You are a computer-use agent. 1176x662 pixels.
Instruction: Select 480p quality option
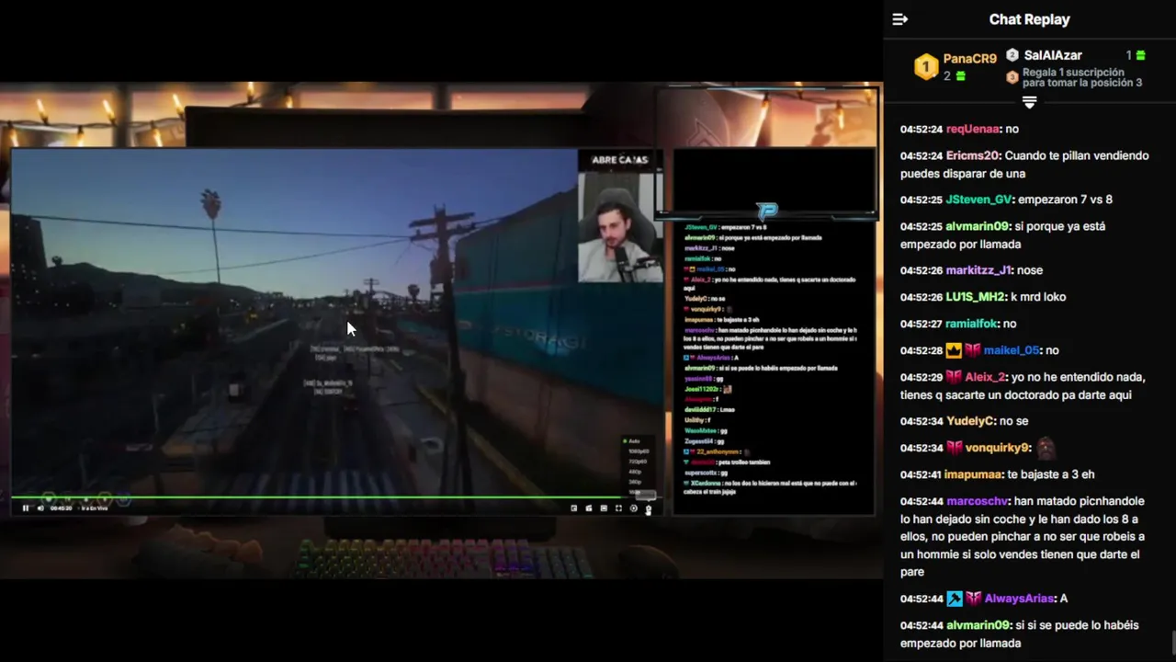click(x=636, y=472)
